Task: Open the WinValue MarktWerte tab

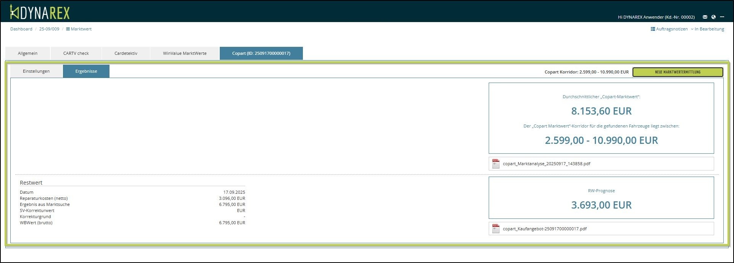Action: click(185, 53)
